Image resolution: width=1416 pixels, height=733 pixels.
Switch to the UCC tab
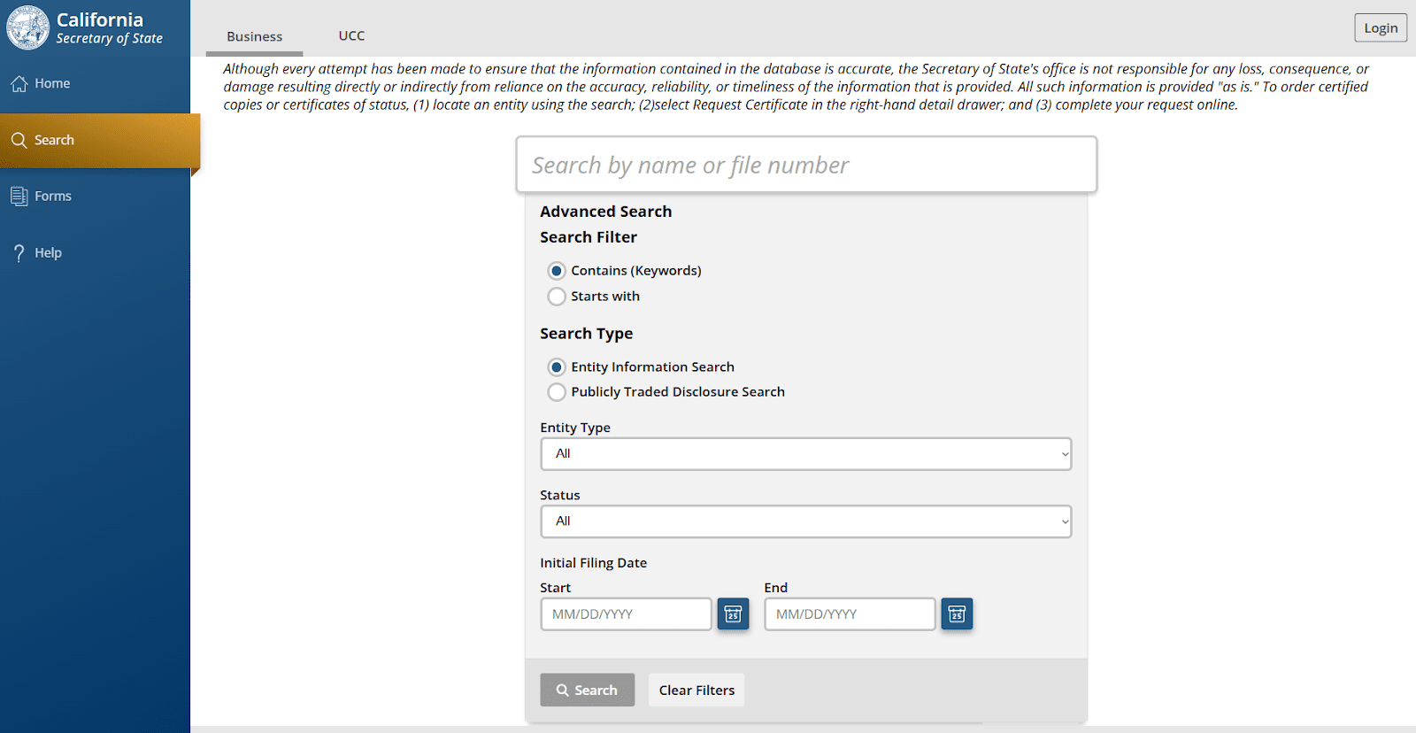tap(351, 36)
